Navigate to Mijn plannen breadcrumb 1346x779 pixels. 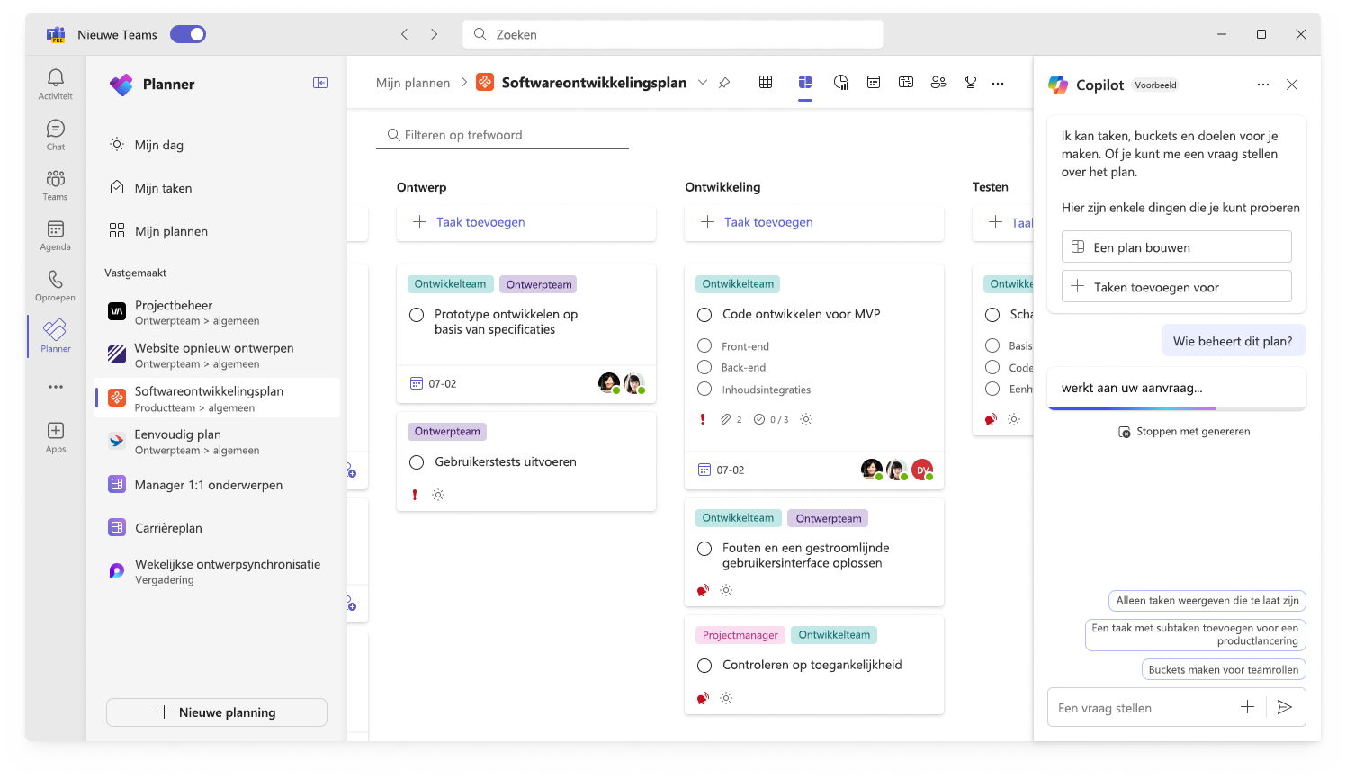tap(413, 83)
